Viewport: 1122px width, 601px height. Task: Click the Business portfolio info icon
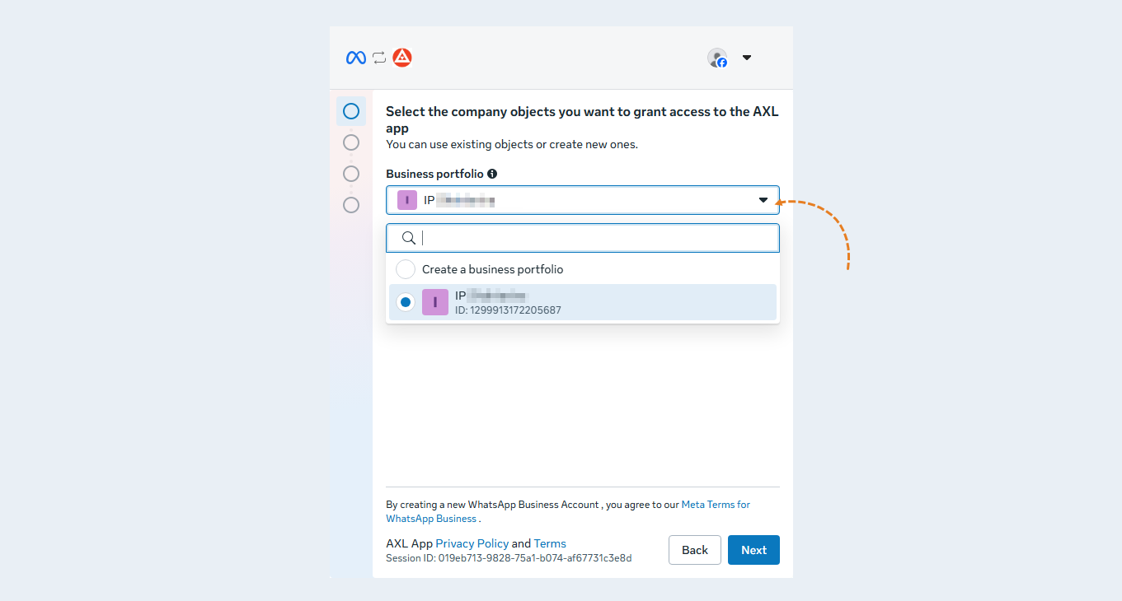tap(492, 174)
